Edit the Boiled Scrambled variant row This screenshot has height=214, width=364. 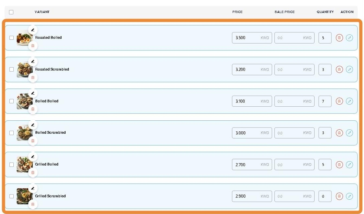click(x=349, y=133)
